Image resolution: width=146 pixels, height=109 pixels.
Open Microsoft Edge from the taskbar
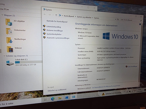[x=53, y=99]
